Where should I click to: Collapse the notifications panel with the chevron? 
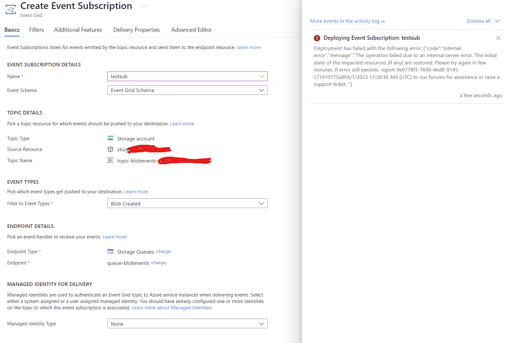497,21
